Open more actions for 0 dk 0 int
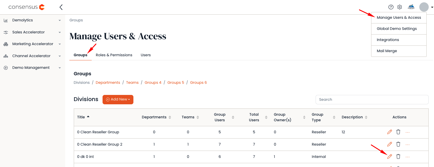 tap(408, 157)
